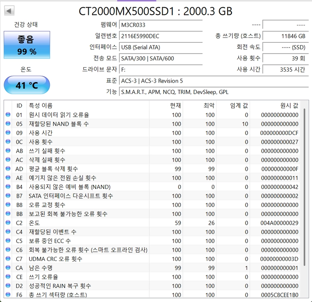Screen dimensions: 312x302
Task: Click status dot for attribute AC
Action: pos(8,159)
